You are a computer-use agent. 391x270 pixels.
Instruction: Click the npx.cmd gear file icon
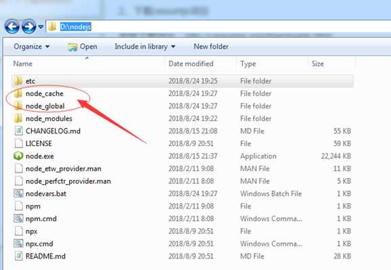coord(18,244)
